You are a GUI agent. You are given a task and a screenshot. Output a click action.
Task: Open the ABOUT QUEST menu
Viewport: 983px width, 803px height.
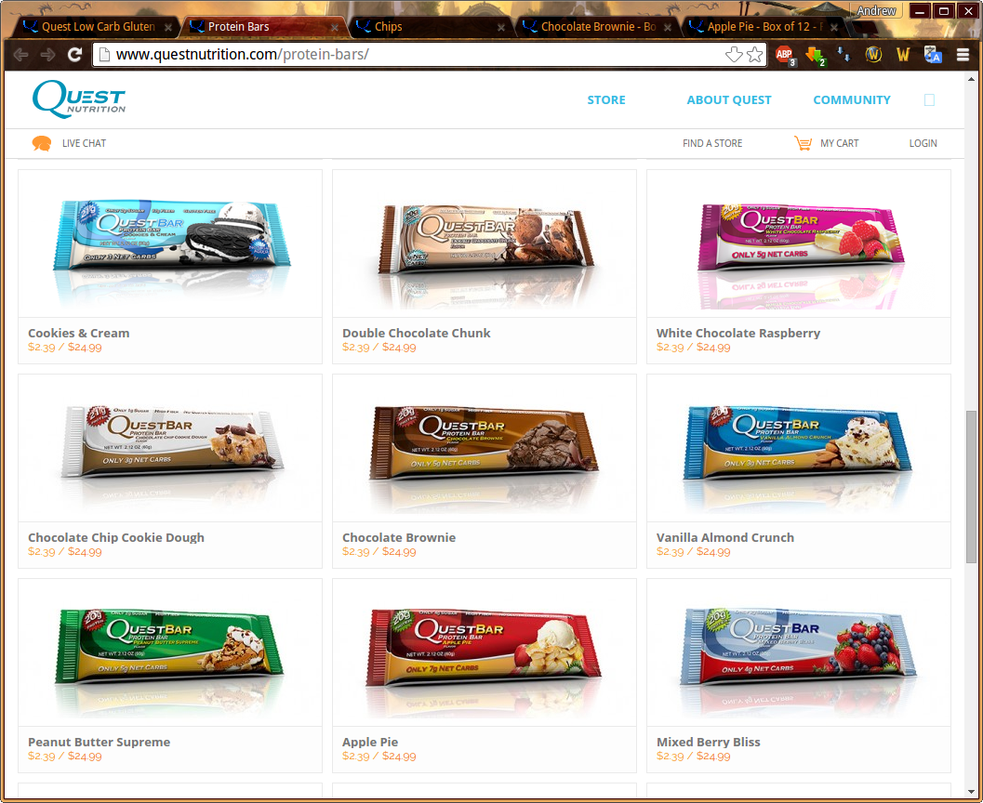tap(729, 99)
